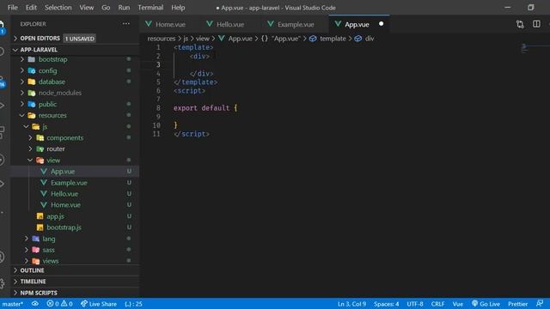Image resolution: width=550 pixels, height=309 pixels.
Task: Switch to the Example.vue tab
Action: [x=296, y=24]
